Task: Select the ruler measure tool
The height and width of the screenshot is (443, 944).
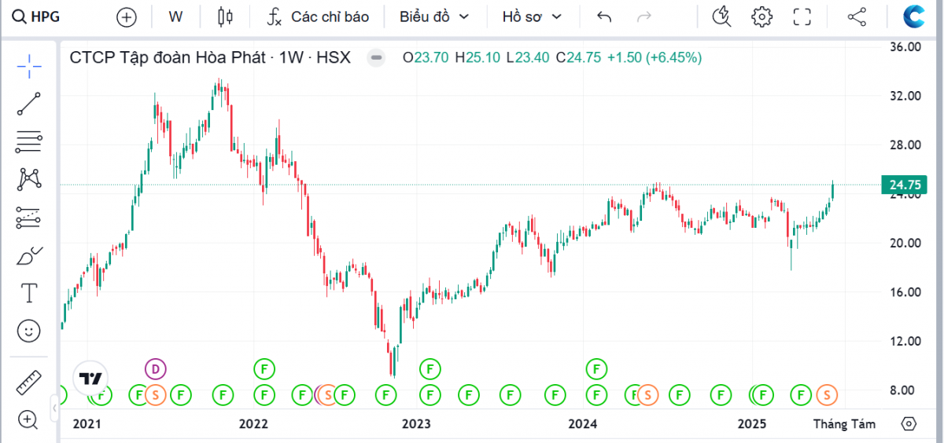Action: (29, 383)
